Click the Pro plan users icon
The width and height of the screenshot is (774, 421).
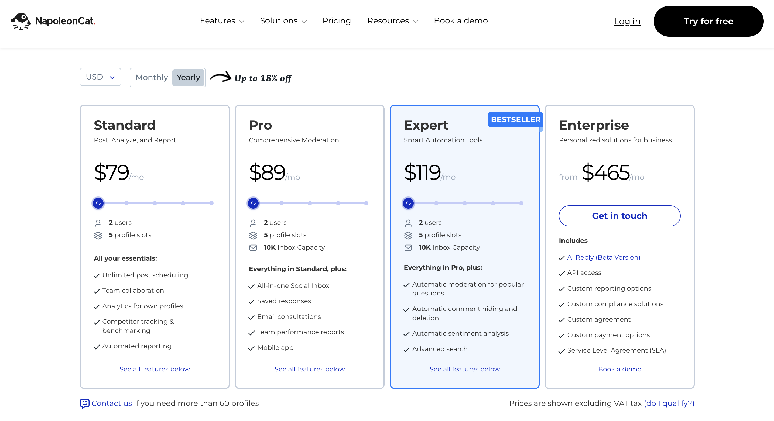253,223
